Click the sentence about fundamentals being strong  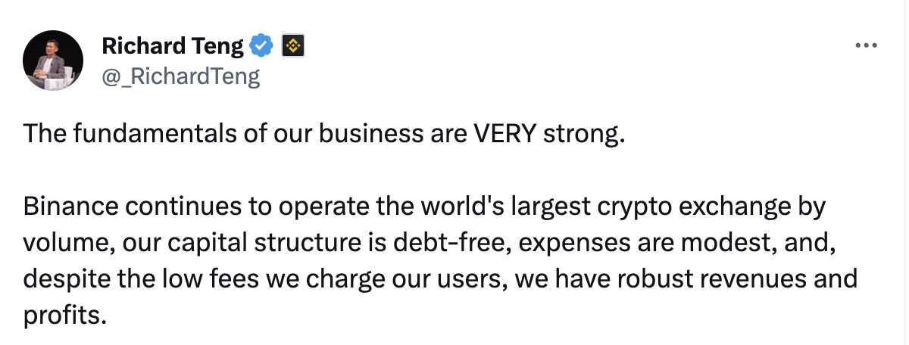pyautogui.click(x=326, y=135)
